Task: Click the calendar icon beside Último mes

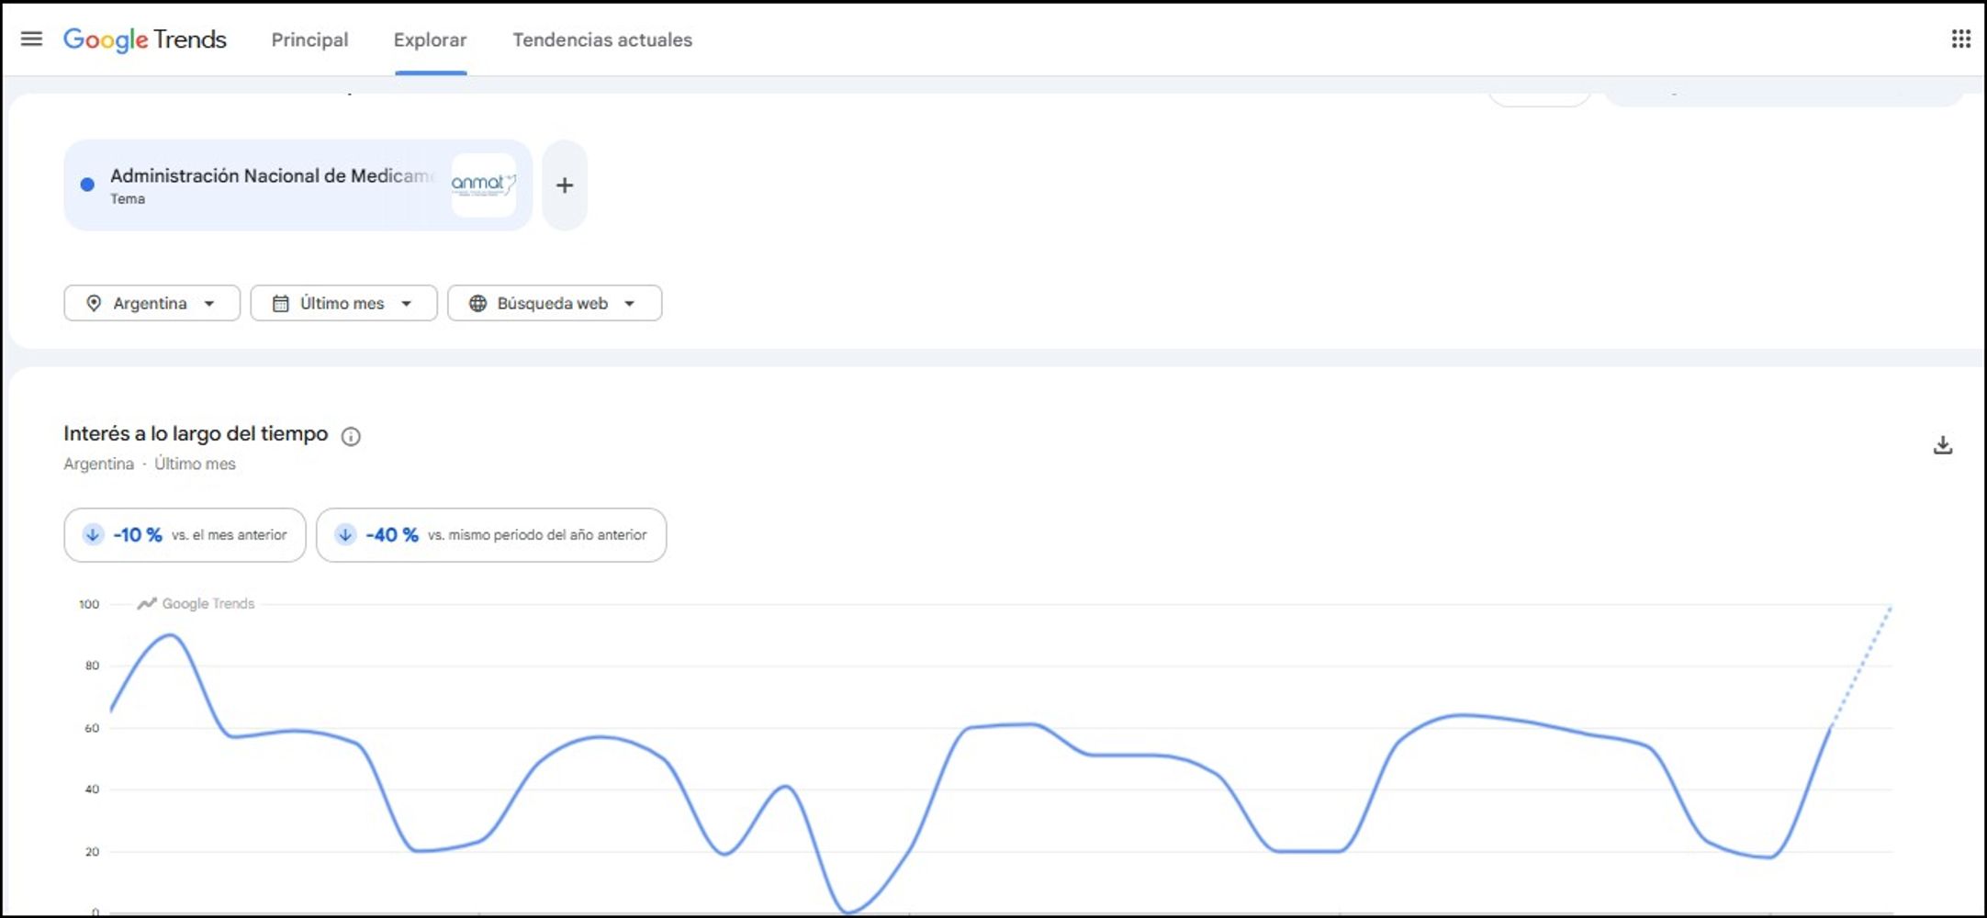Action: point(281,303)
